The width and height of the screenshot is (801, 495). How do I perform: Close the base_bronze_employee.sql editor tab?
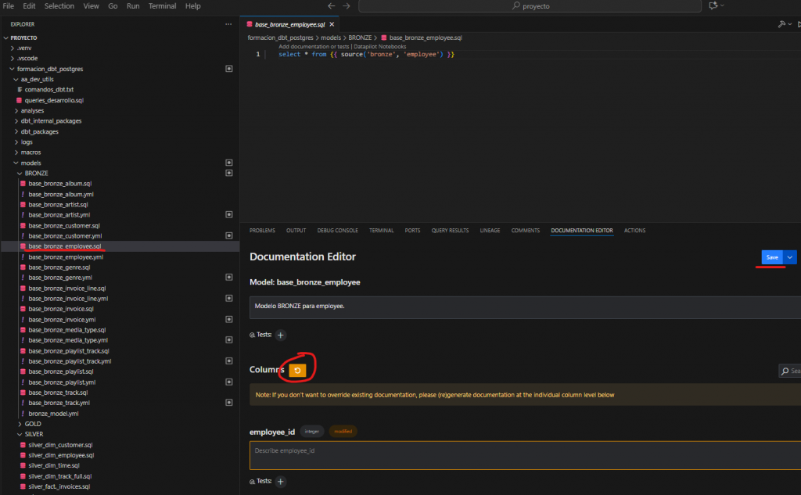point(332,25)
